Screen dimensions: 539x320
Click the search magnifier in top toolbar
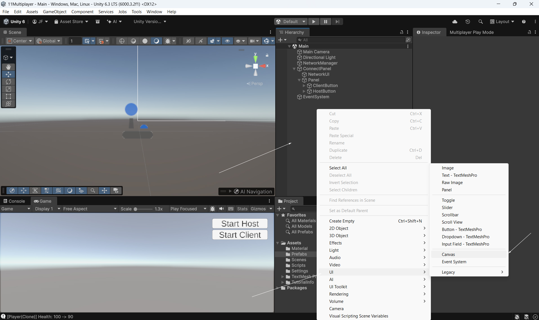[x=480, y=22]
